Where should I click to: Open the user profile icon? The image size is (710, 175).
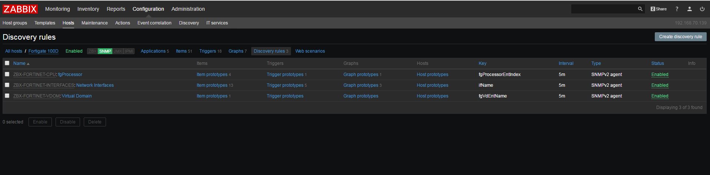(689, 9)
